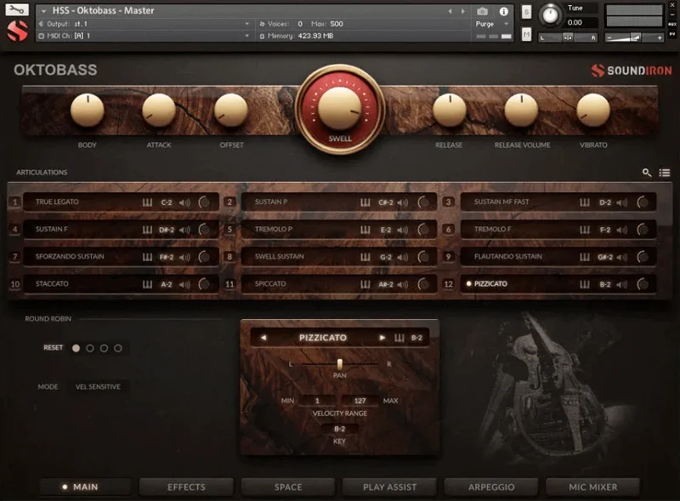Click the round robin Reset button
The image size is (680, 501).
(53, 348)
